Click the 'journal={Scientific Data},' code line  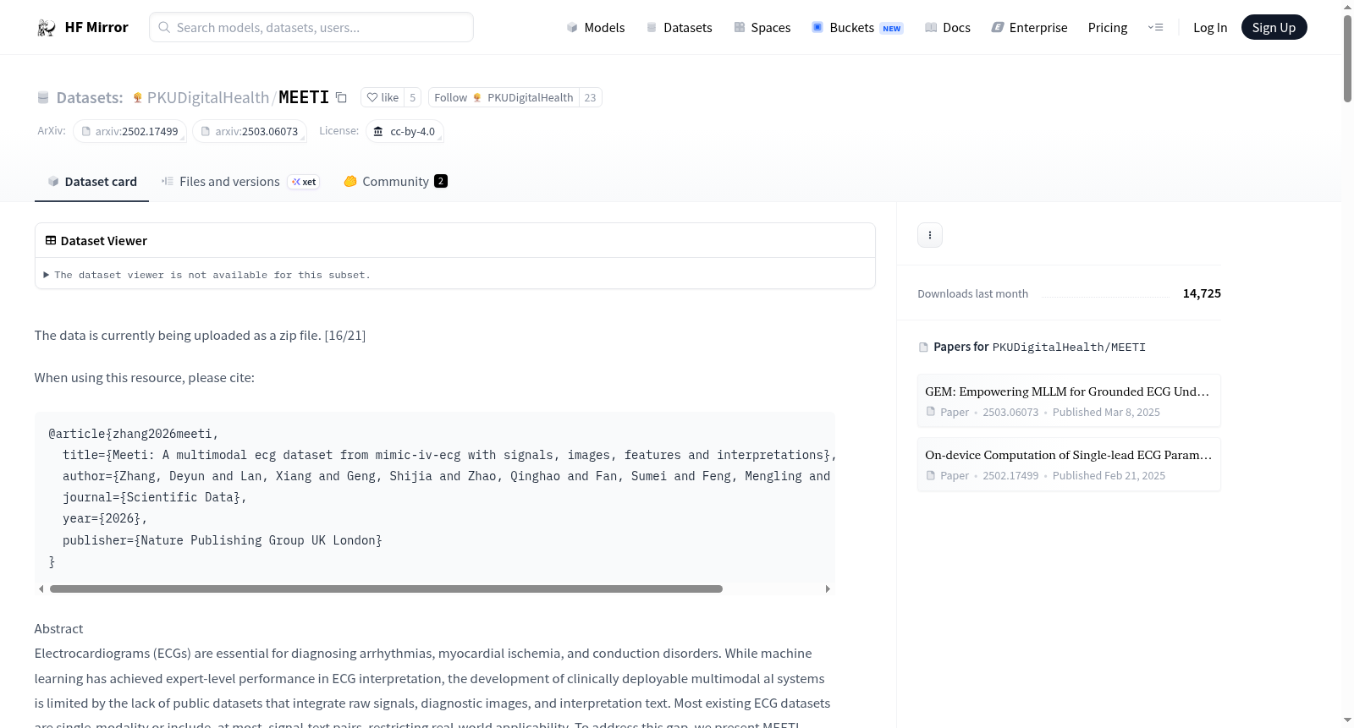click(155, 498)
